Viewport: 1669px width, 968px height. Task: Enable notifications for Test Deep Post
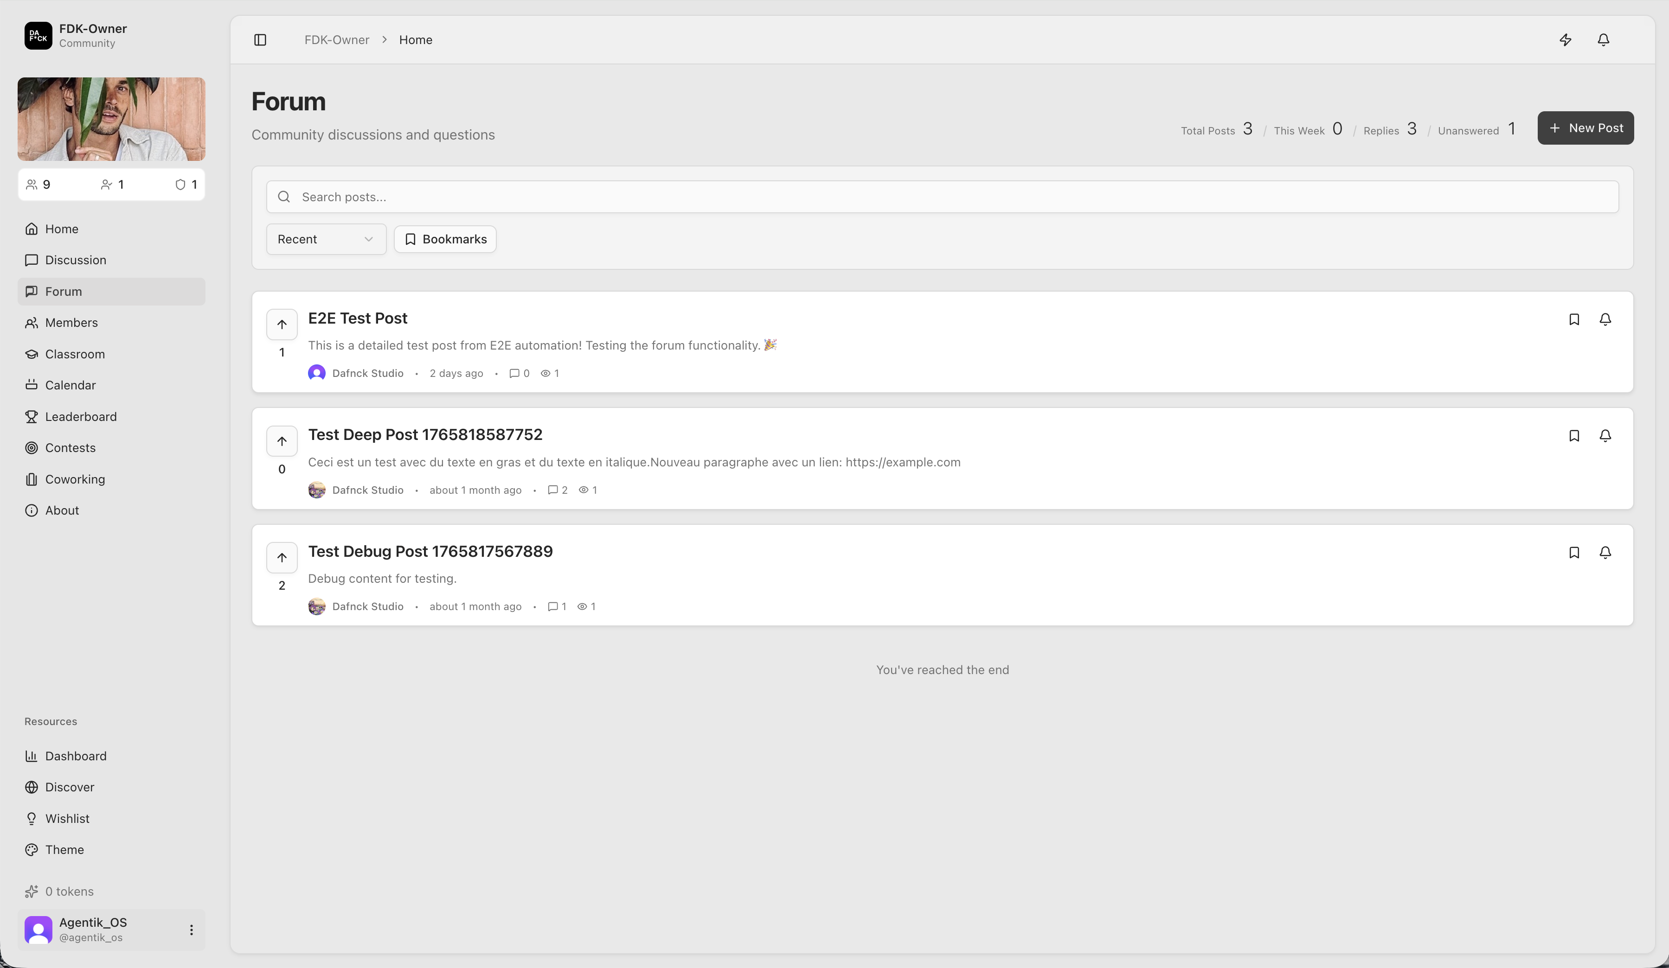click(x=1606, y=436)
